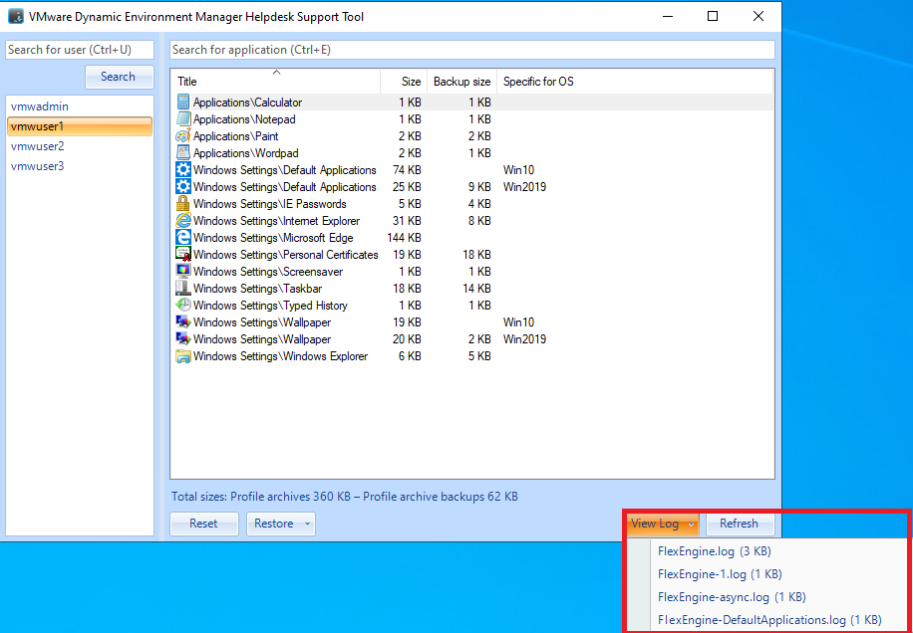913x633 pixels.
Task: Sort list by Title column header
Action: 275,82
